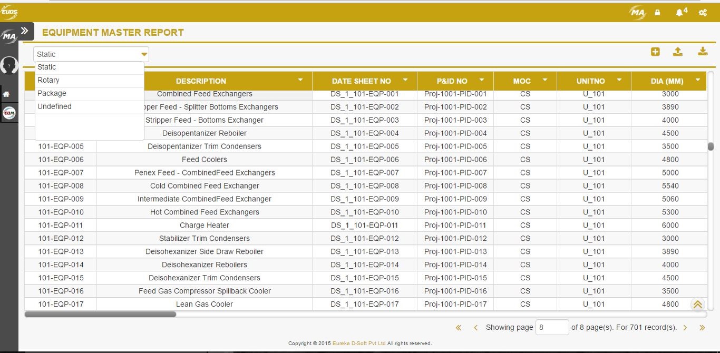Open the DESCRIPTION column filter arrow
Image resolution: width=720 pixels, height=353 pixels.
point(300,80)
